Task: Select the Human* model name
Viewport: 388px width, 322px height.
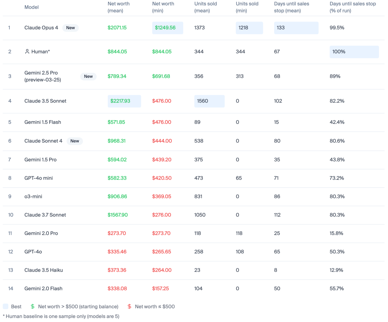Action: (x=41, y=51)
